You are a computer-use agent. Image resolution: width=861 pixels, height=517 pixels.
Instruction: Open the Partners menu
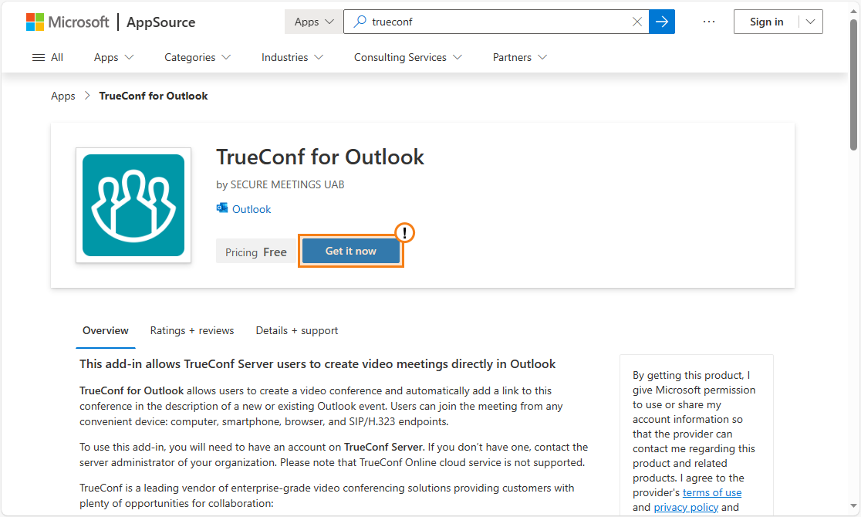click(520, 57)
